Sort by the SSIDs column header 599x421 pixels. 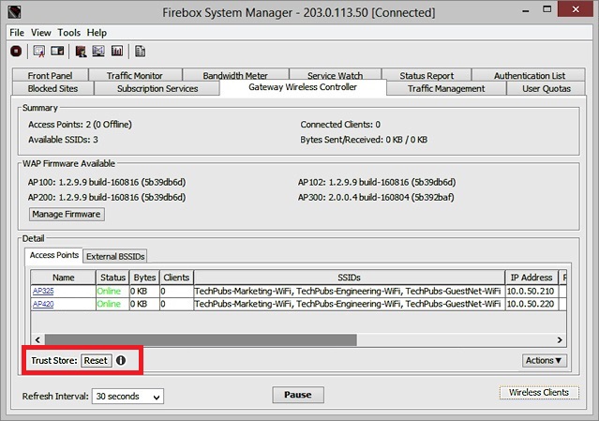(x=349, y=278)
